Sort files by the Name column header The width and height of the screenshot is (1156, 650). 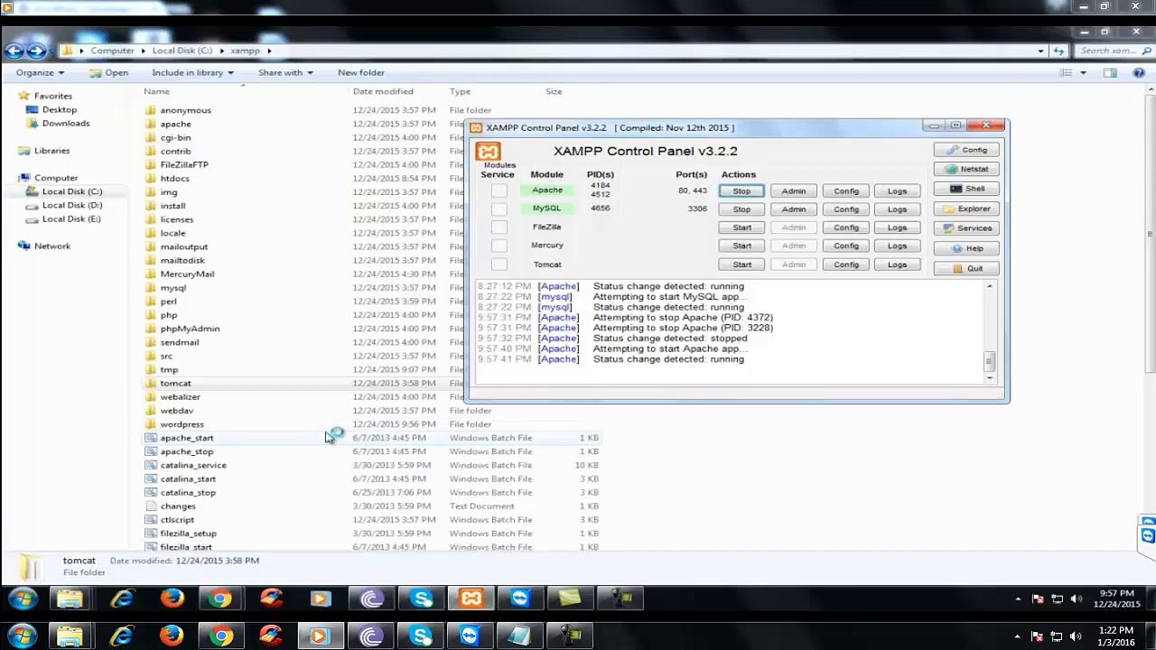(156, 91)
